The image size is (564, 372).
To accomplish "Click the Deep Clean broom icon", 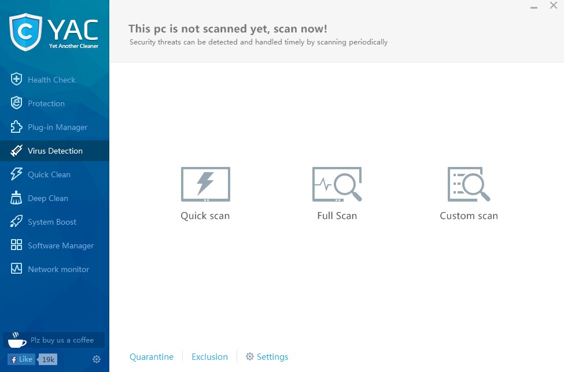I will coord(16,198).
